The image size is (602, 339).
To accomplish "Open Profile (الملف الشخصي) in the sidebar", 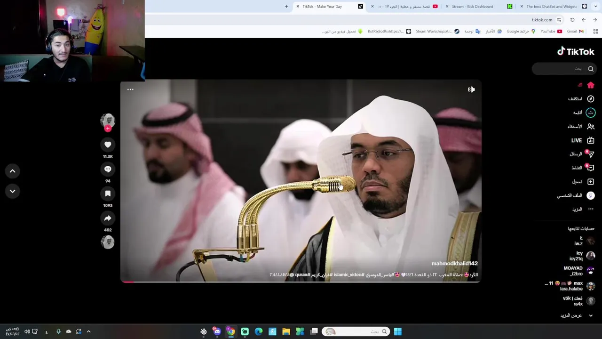I will (x=576, y=195).
